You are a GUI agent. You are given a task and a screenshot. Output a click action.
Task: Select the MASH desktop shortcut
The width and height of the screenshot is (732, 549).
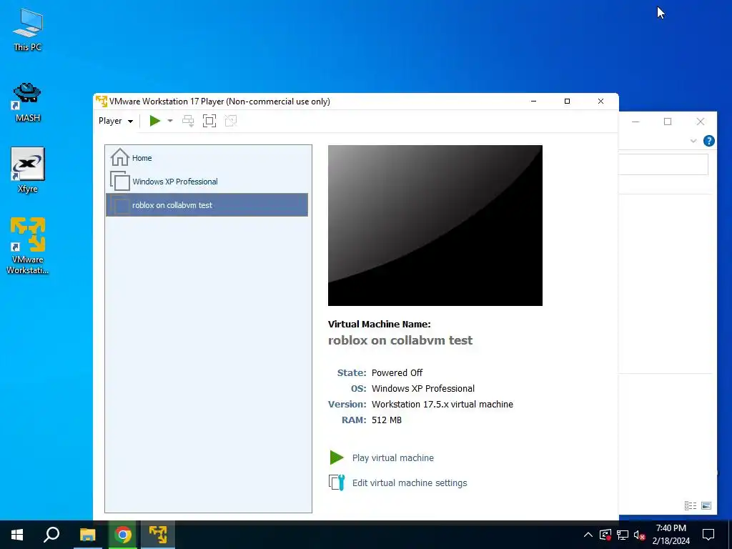(28, 102)
